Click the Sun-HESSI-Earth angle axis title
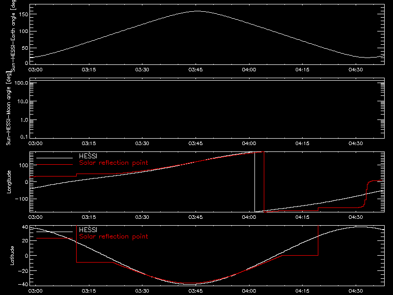Screen dimensions: 393x295 click(x=14, y=35)
